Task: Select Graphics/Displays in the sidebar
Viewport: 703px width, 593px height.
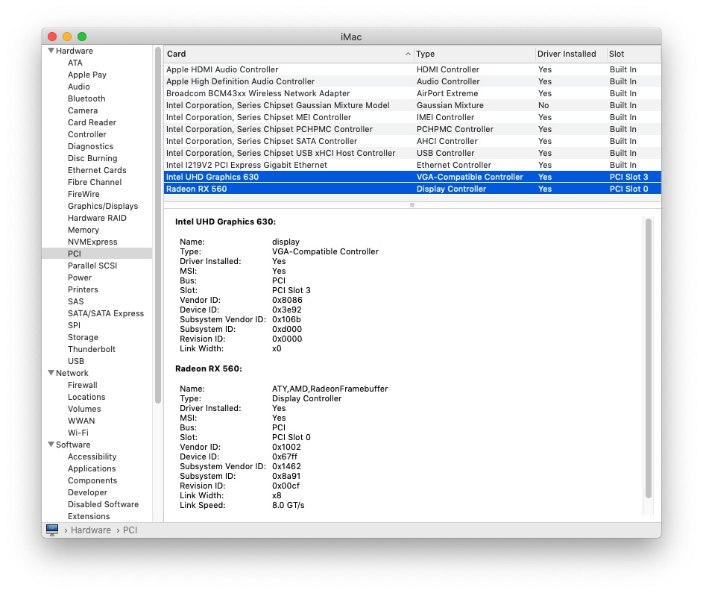Action: coord(102,206)
